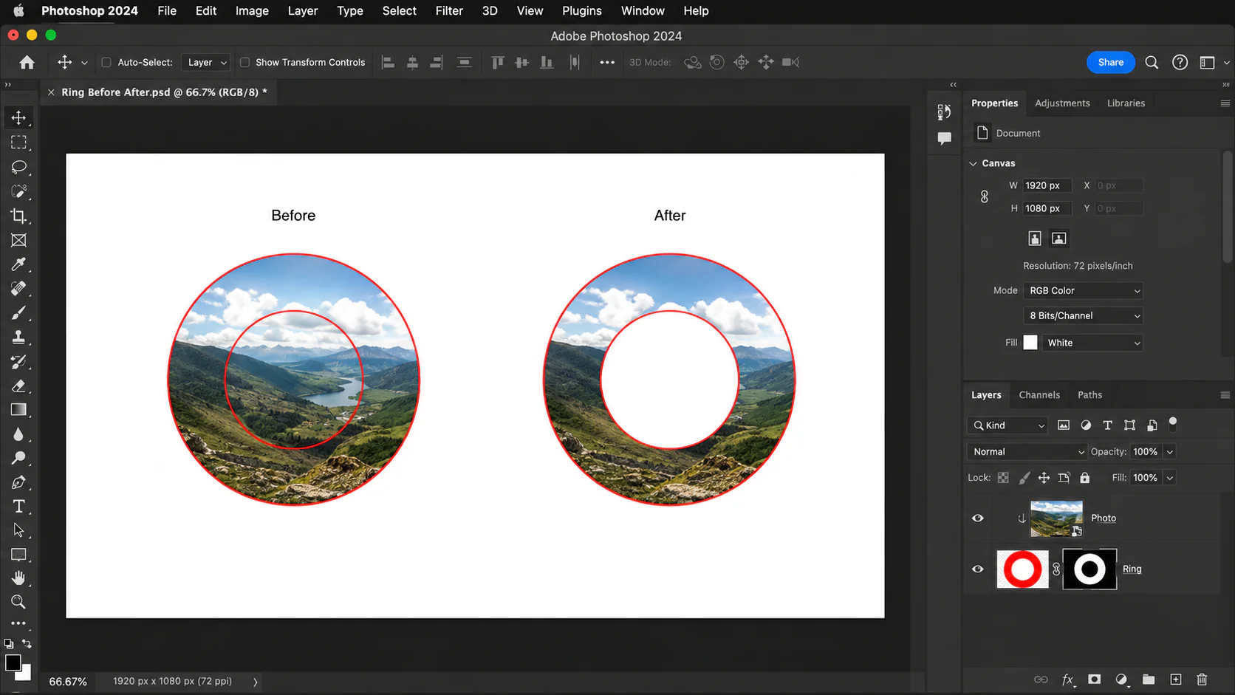This screenshot has height=695, width=1235.
Task: Enable Show Transform Controls checkbox
Action: tap(244, 63)
